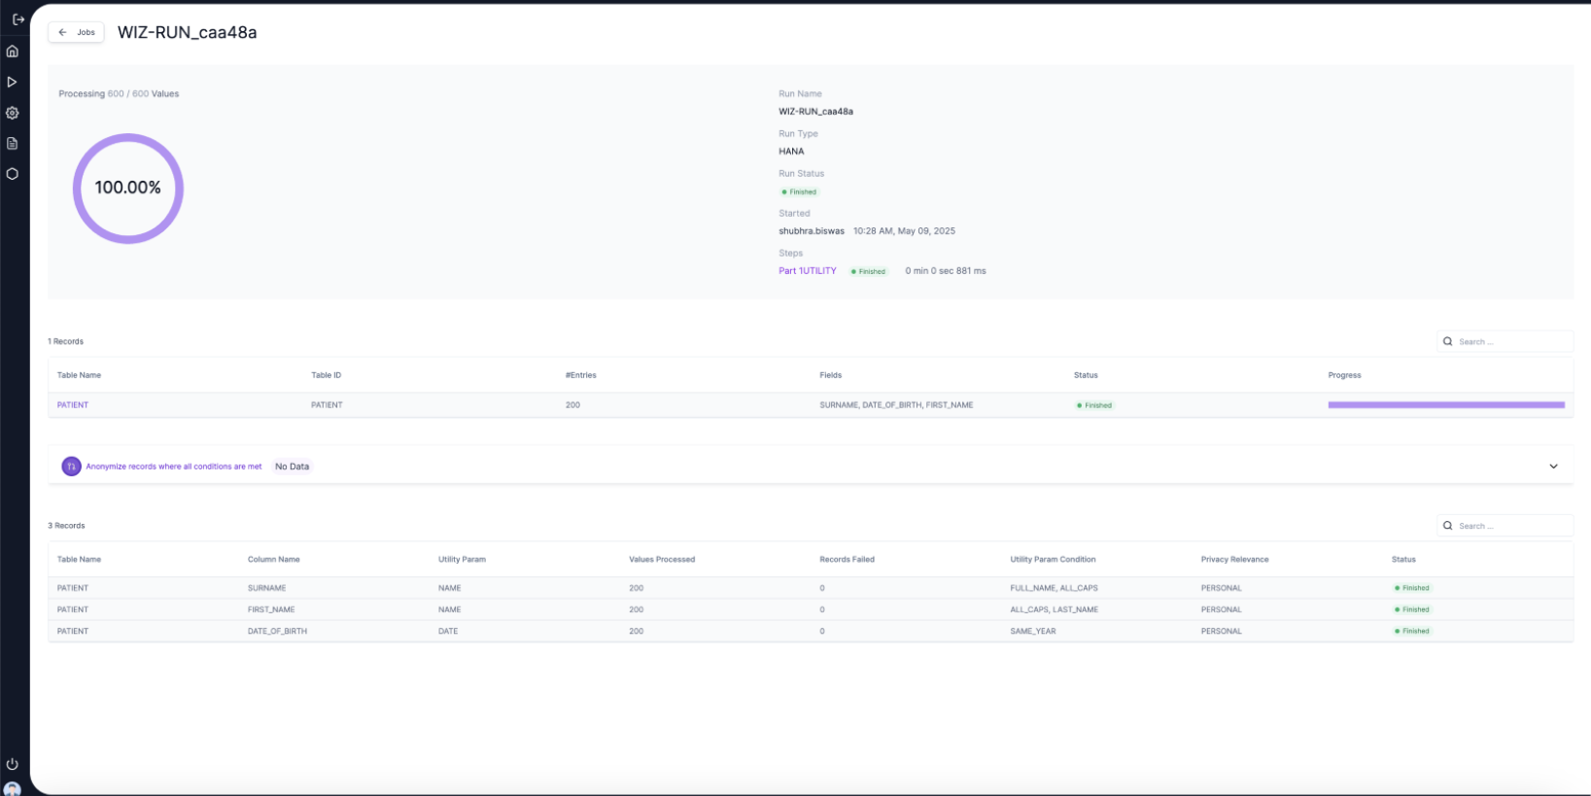
Task: Click the purple anonymize conditions icon
Action: (71, 467)
